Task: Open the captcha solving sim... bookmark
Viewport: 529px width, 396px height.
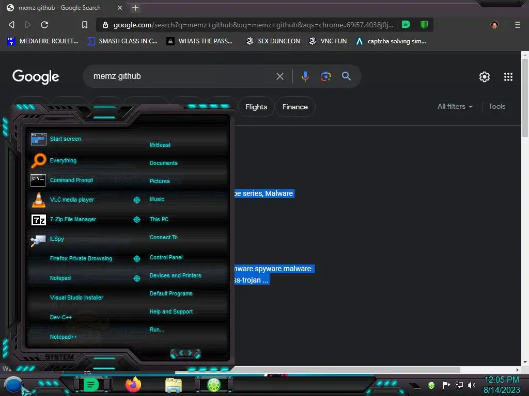Action: coord(391,41)
